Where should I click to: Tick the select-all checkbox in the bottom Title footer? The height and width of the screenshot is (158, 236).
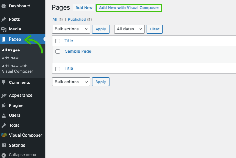click(x=58, y=69)
